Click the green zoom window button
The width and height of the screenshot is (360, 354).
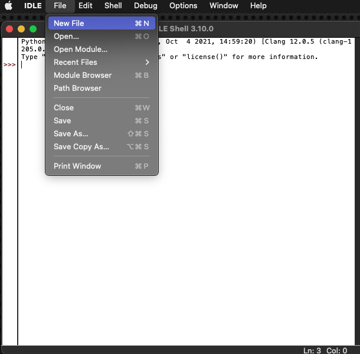[x=32, y=28]
